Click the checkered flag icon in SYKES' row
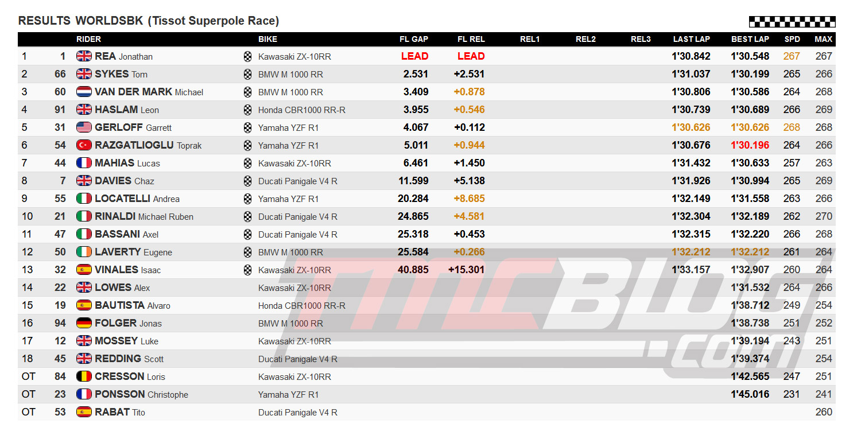861x435 pixels. tap(247, 74)
